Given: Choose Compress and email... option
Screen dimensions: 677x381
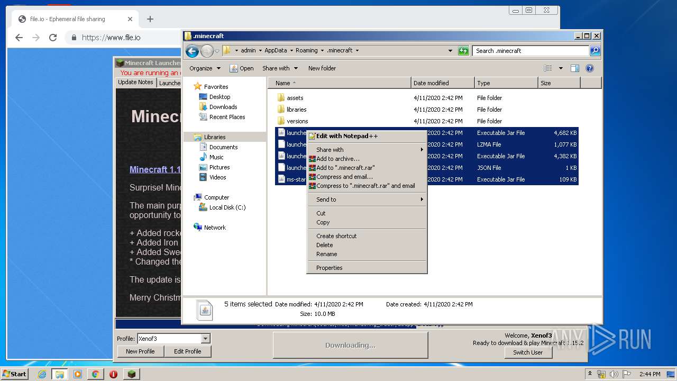Looking at the screenshot, I should (x=367, y=177).
